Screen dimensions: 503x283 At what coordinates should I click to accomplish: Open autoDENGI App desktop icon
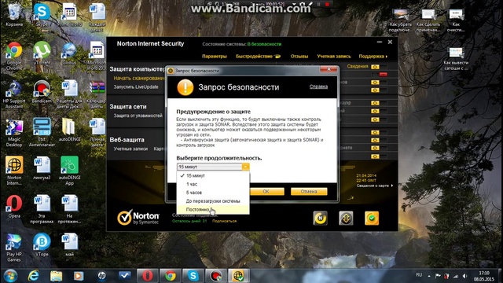tap(69, 171)
